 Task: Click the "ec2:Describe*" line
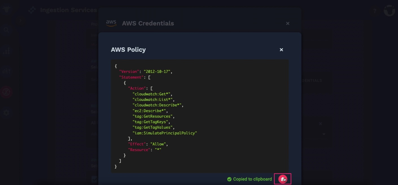150,111
